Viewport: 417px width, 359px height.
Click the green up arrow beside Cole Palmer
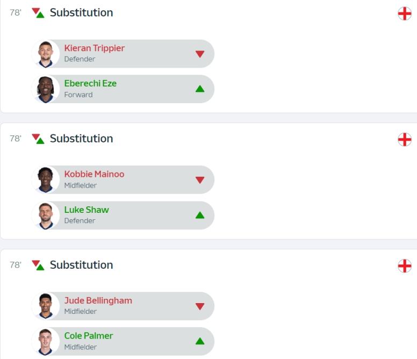point(200,341)
